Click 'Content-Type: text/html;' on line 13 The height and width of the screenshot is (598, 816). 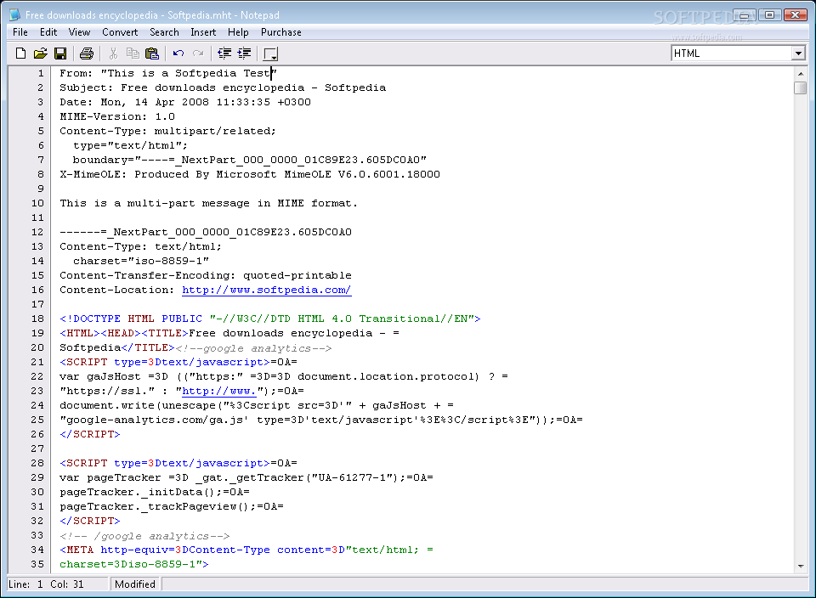[x=140, y=246]
